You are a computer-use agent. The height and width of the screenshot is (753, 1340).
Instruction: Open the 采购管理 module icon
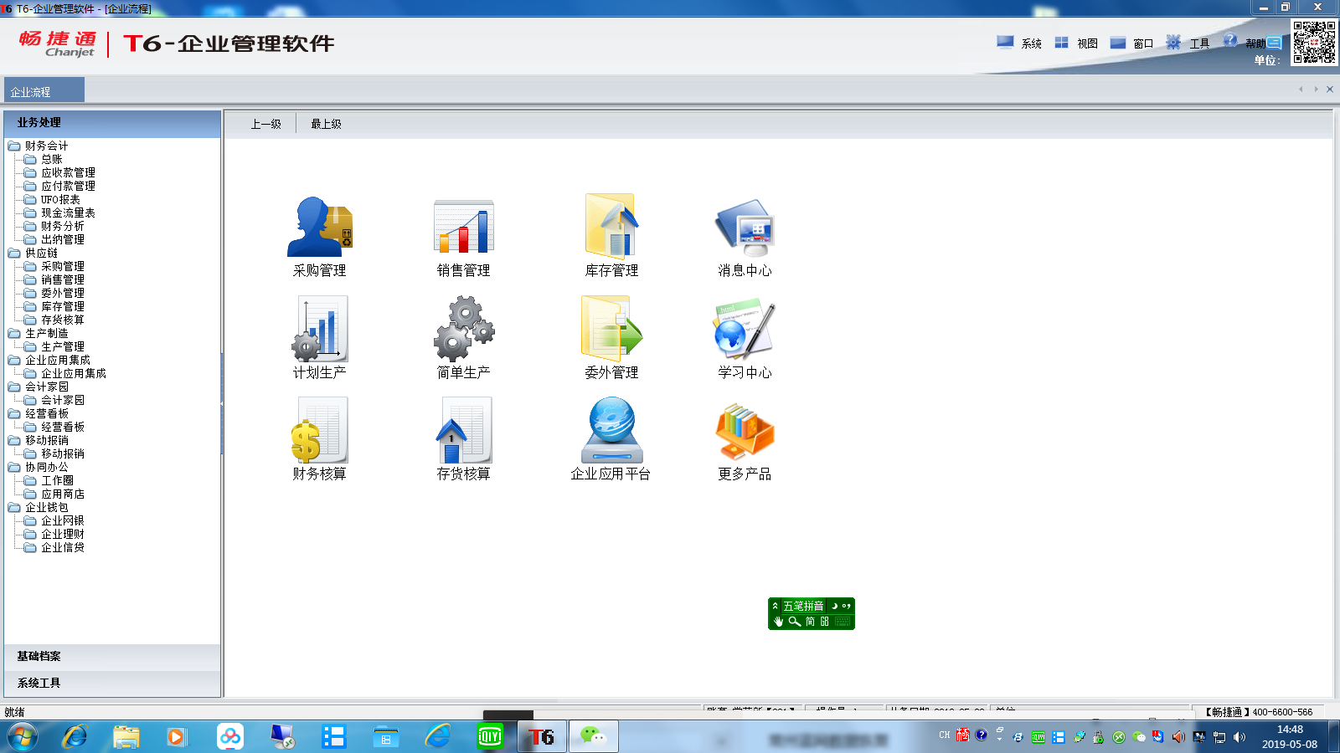point(320,227)
